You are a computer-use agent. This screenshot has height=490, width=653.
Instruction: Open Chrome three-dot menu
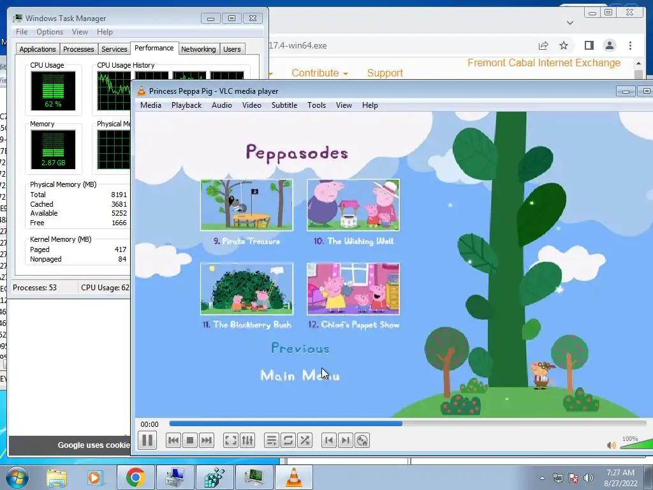pos(631,45)
